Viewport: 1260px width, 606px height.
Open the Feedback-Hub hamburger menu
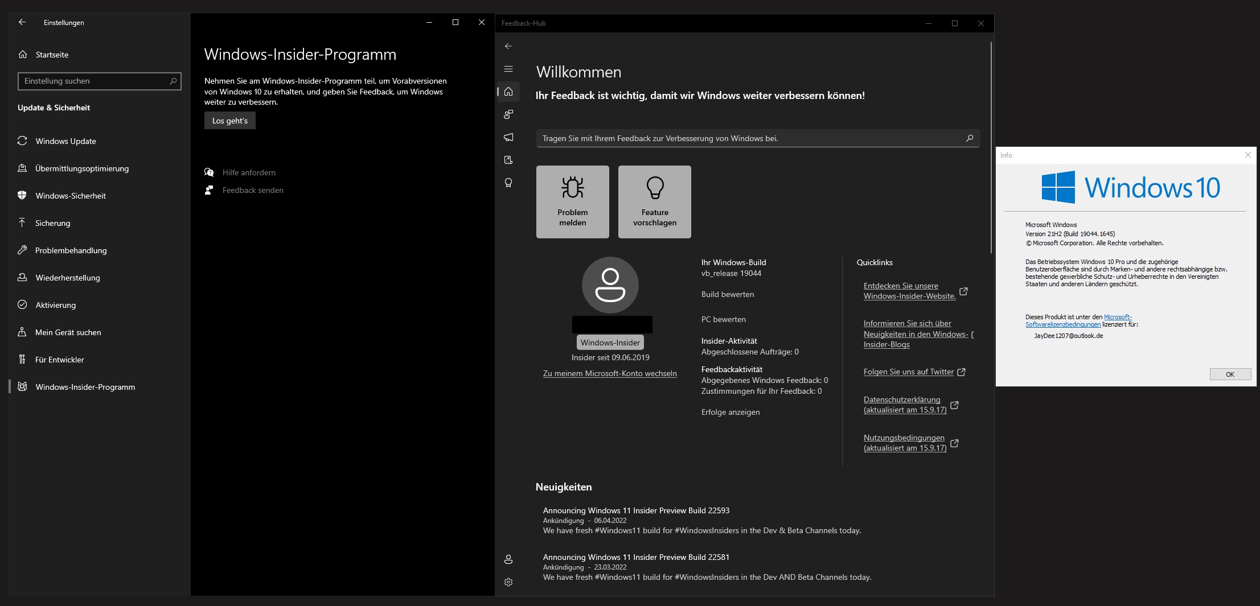pos(508,69)
